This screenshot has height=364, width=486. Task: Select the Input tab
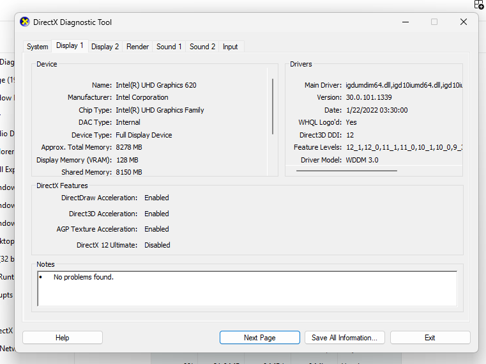[x=230, y=47]
